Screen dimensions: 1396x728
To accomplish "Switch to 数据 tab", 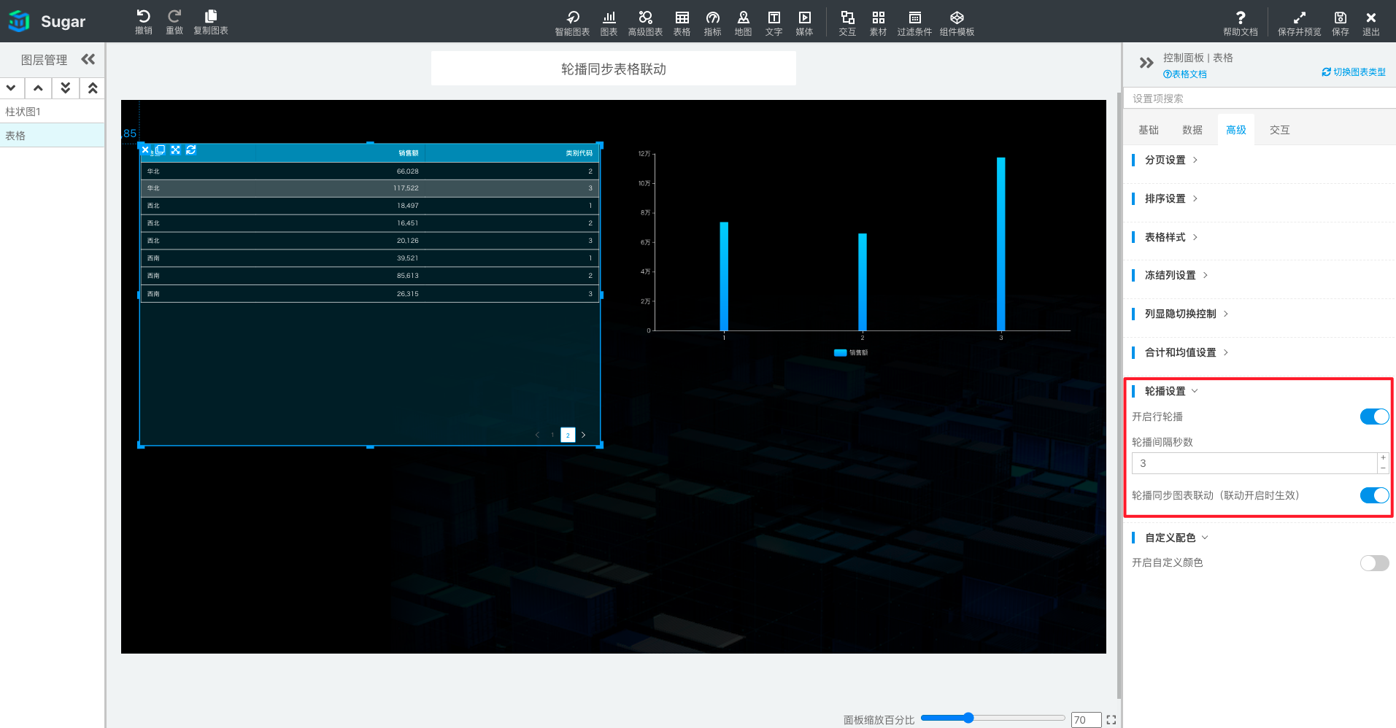I will click(1192, 130).
